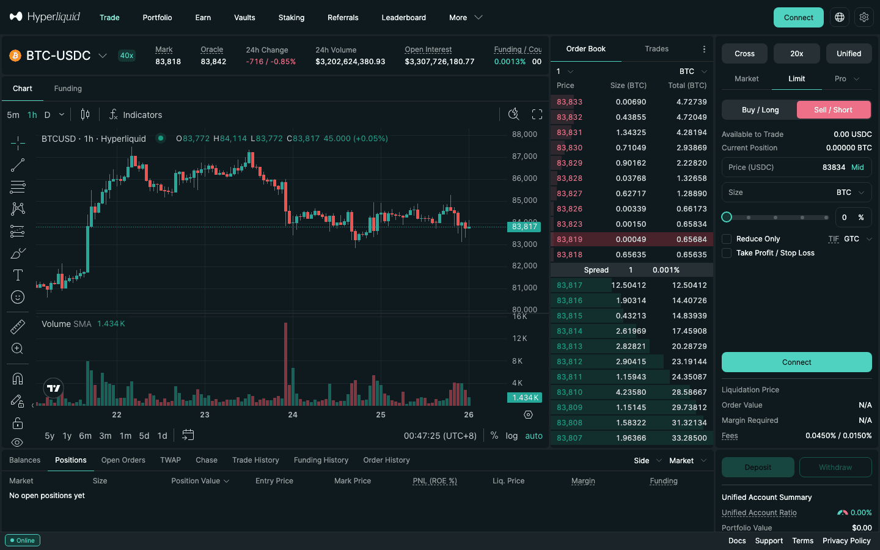
Task: Select the Market order tab
Action: (x=746, y=79)
